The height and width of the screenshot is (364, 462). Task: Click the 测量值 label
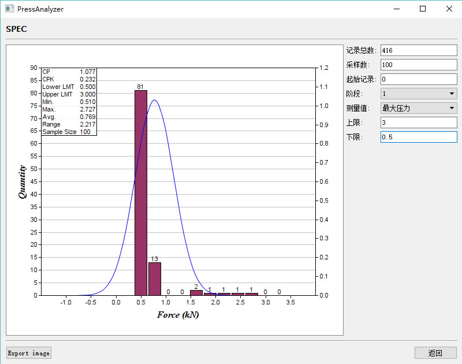coord(357,108)
